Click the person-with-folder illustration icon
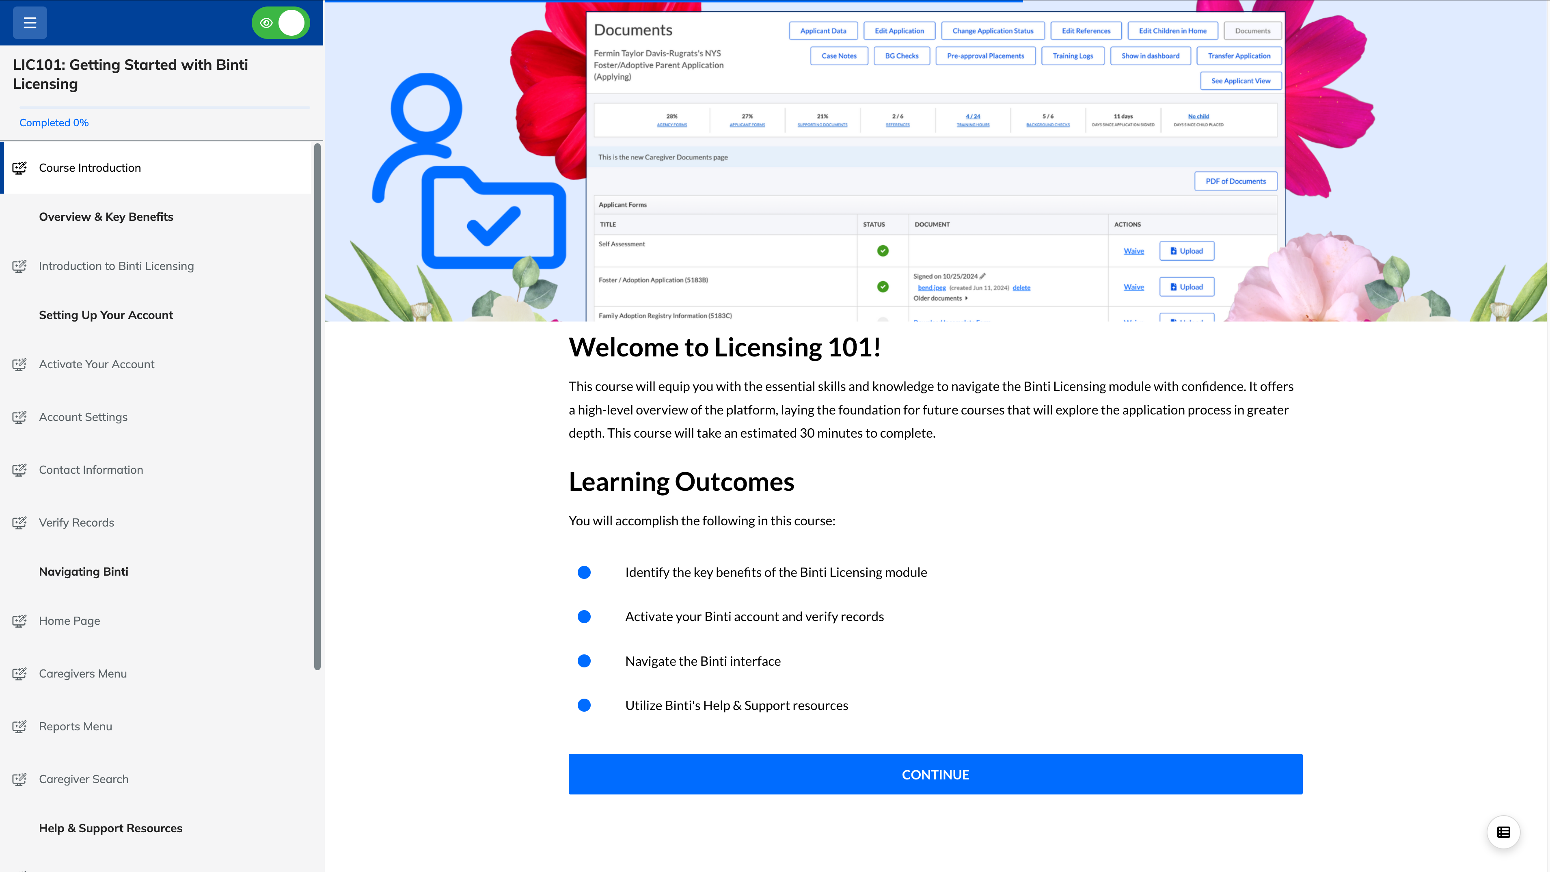This screenshot has height=872, width=1550. pyautogui.click(x=469, y=171)
